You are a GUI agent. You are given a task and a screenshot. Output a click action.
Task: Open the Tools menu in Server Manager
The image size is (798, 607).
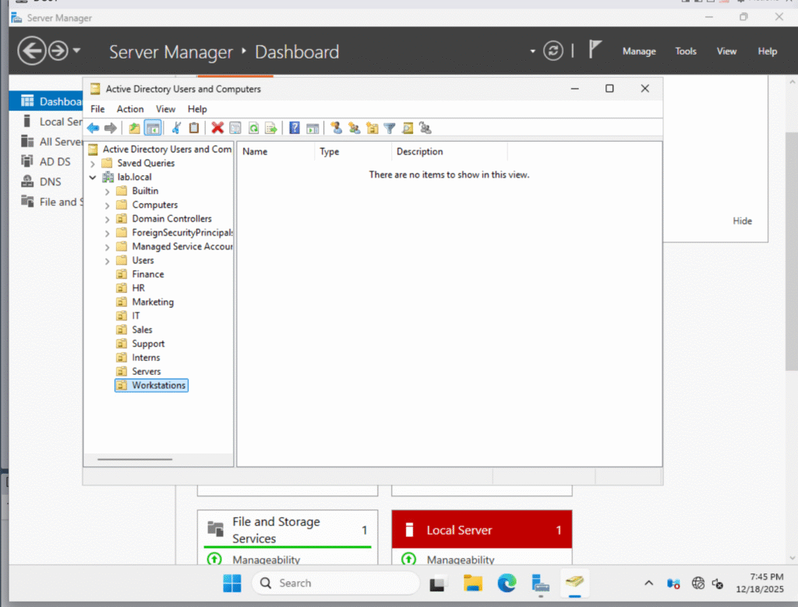click(686, 51)
